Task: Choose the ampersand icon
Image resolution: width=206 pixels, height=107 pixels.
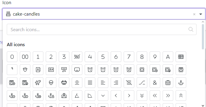Action: (x=155, y=83)
